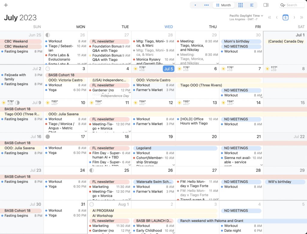Switch to Day view dot icon

click(195, 5)
